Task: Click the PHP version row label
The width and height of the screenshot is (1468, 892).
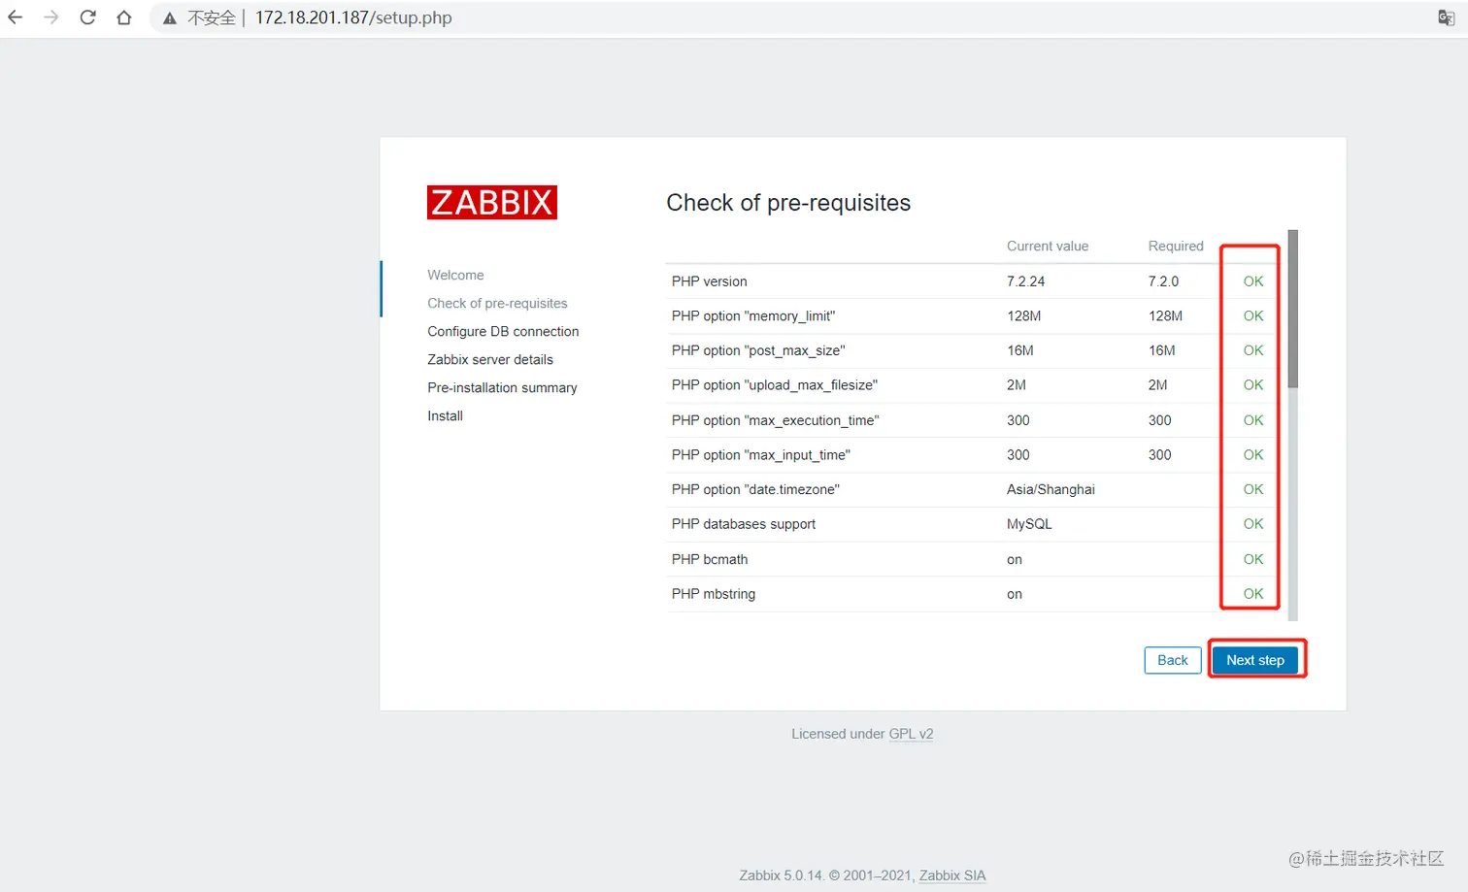Action: click(x=710, y=281)
